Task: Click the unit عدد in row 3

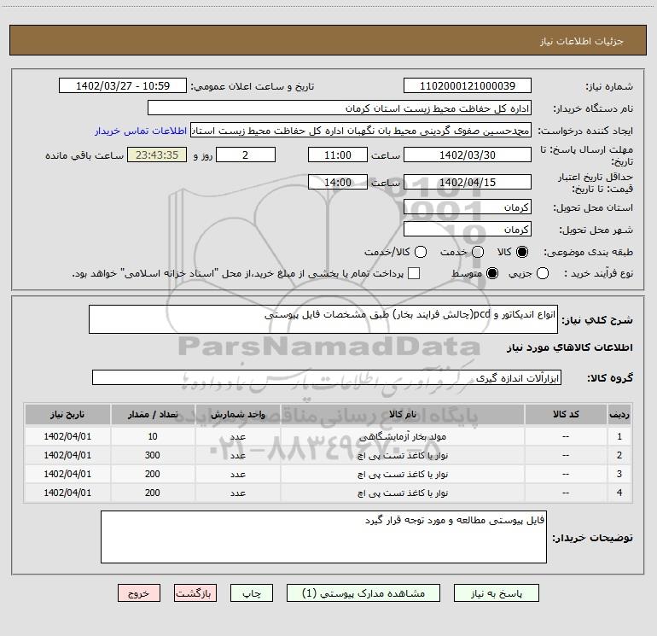Action: click(237, 474)
